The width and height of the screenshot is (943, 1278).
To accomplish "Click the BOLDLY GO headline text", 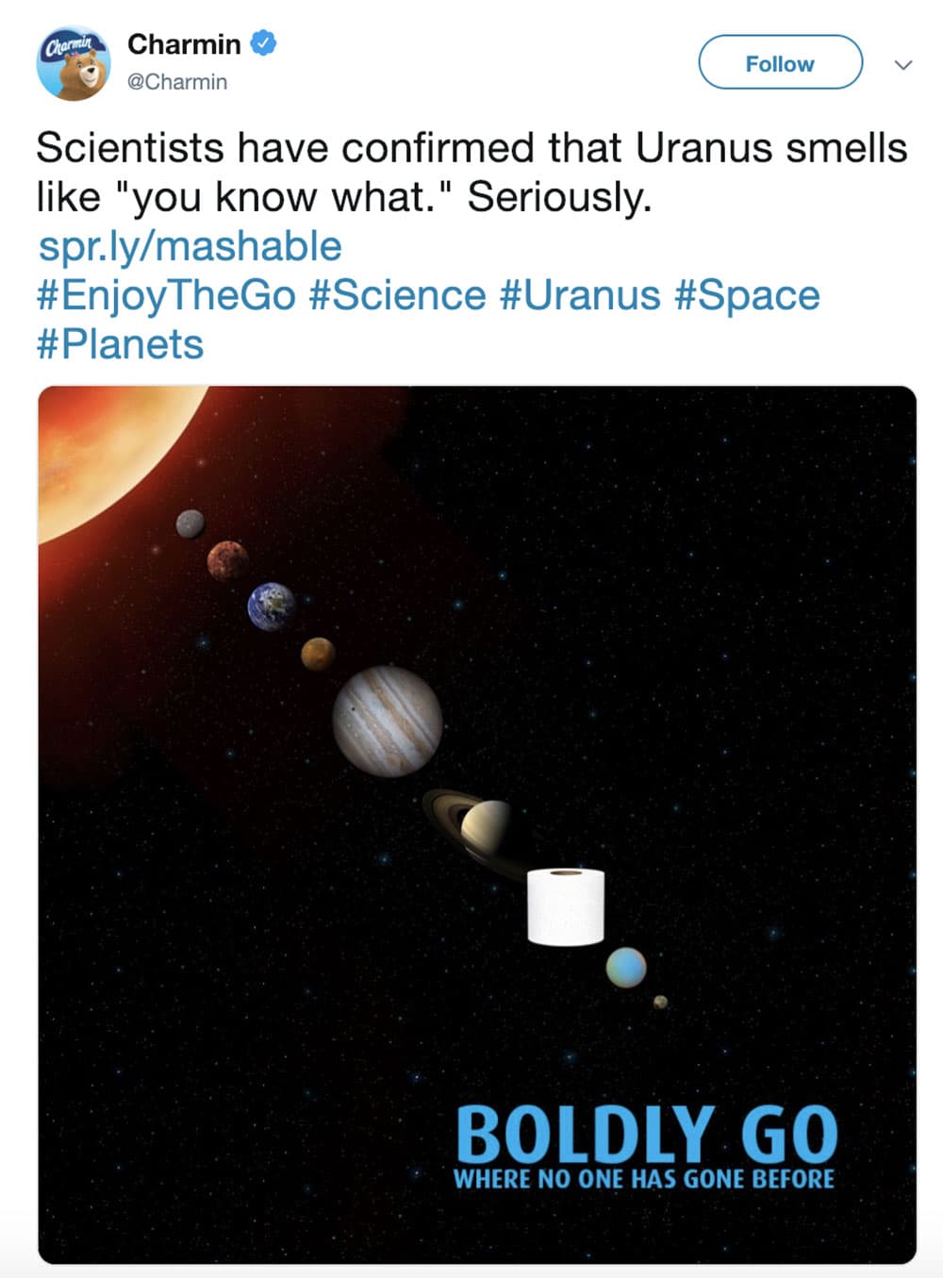I will [646, 1135].
